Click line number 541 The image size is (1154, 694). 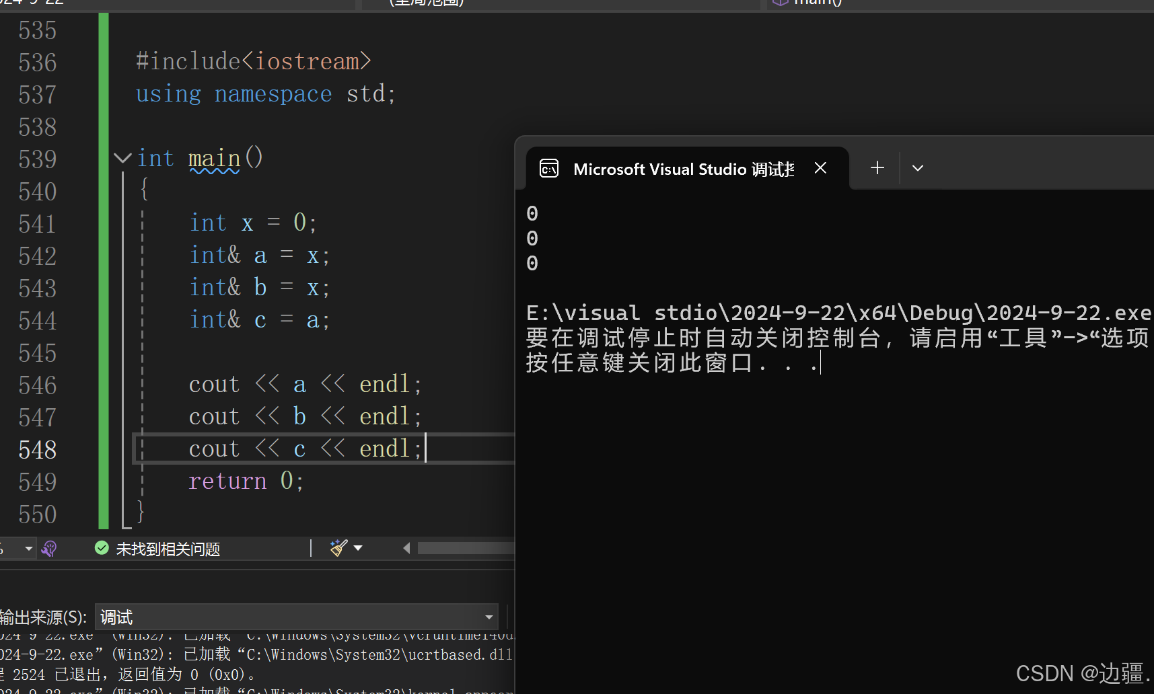[x=38, y=224]
